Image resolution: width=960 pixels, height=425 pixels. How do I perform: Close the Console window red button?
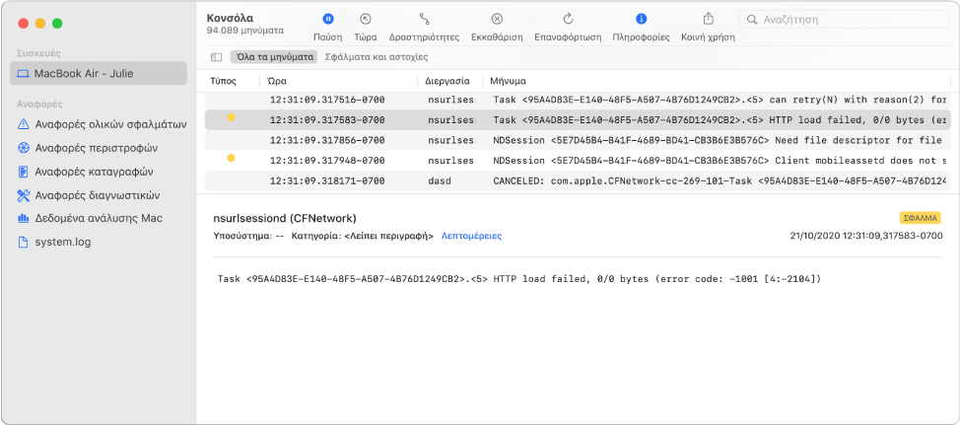click(24, 24)
